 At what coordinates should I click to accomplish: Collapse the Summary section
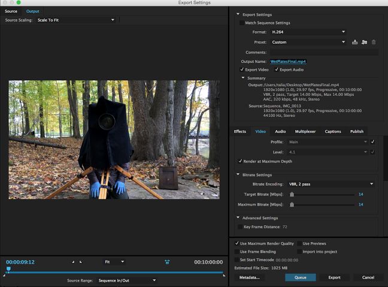(x=243, y=77)
